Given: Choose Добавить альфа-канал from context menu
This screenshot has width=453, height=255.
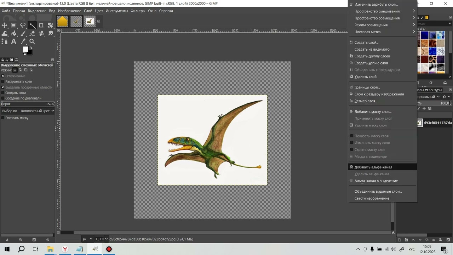Looking at the screenshot, I should [383, 167].
